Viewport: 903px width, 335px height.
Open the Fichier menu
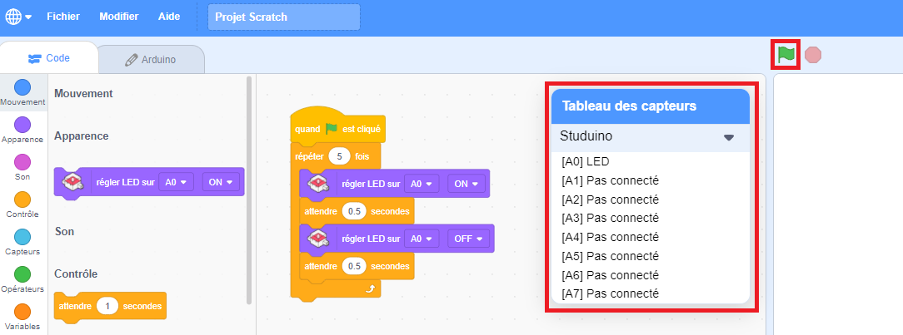(x=63, y=17)
